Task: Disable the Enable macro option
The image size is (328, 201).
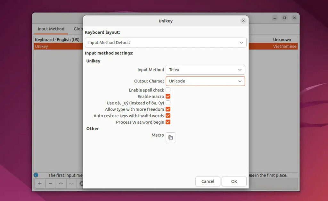Action: tap(168, 96)
